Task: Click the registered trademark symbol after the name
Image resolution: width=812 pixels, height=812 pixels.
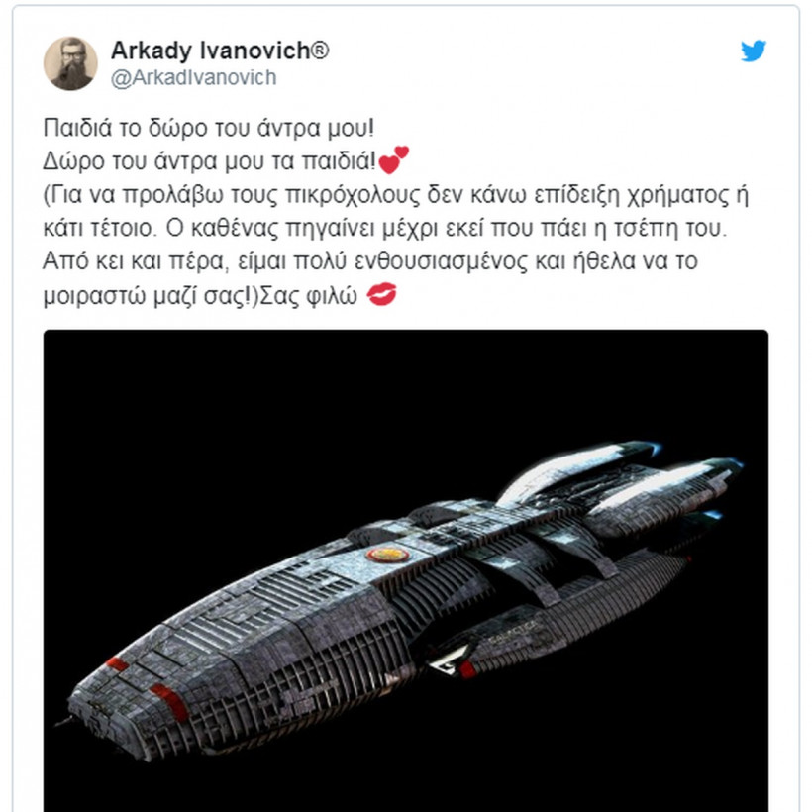Action: coord(320,51)
